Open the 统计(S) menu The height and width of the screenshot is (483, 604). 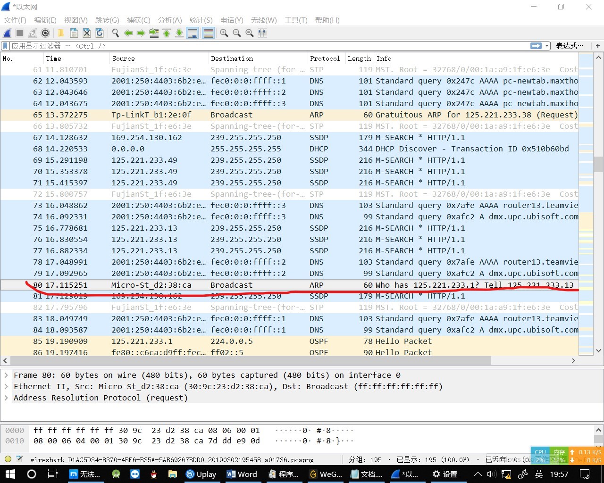click(x=201, y=20)
